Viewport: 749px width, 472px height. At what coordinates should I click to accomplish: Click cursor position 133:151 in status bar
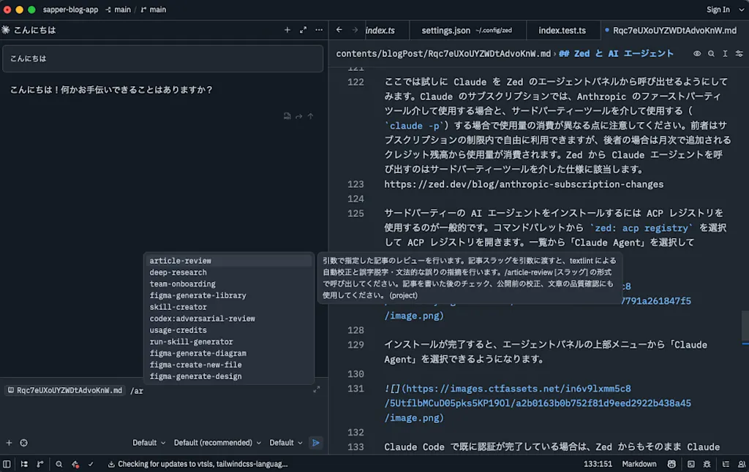(x=598, y=464)
